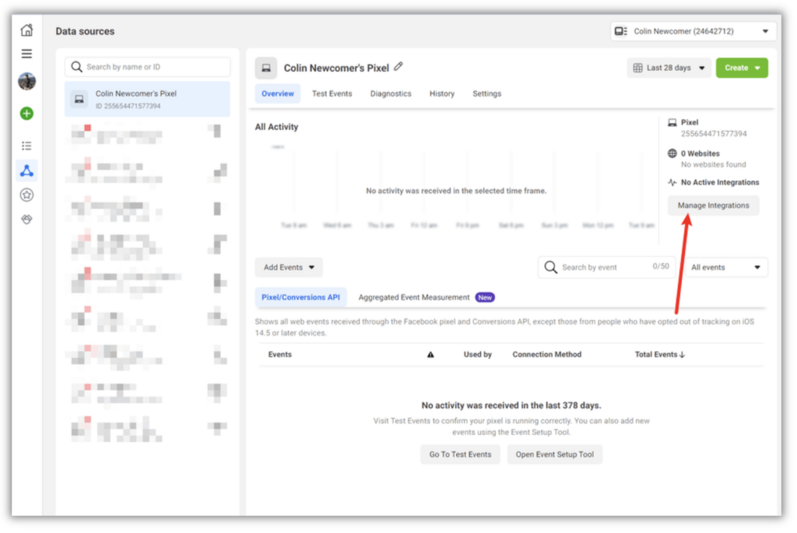Click the Connection Method column header
Viewport: 797px width, 533px height.
click(547, 355)
